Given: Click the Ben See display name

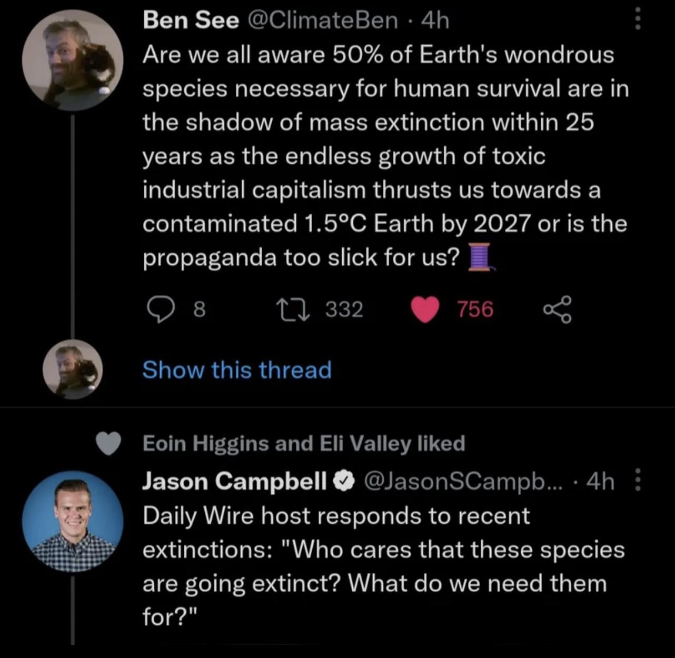Looking at the screenshot, I should click(191, 21).
